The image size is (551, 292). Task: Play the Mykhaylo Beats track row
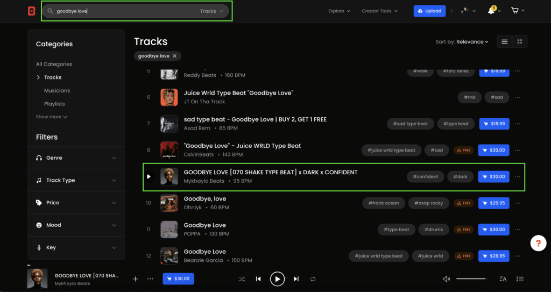pos(149,177)
